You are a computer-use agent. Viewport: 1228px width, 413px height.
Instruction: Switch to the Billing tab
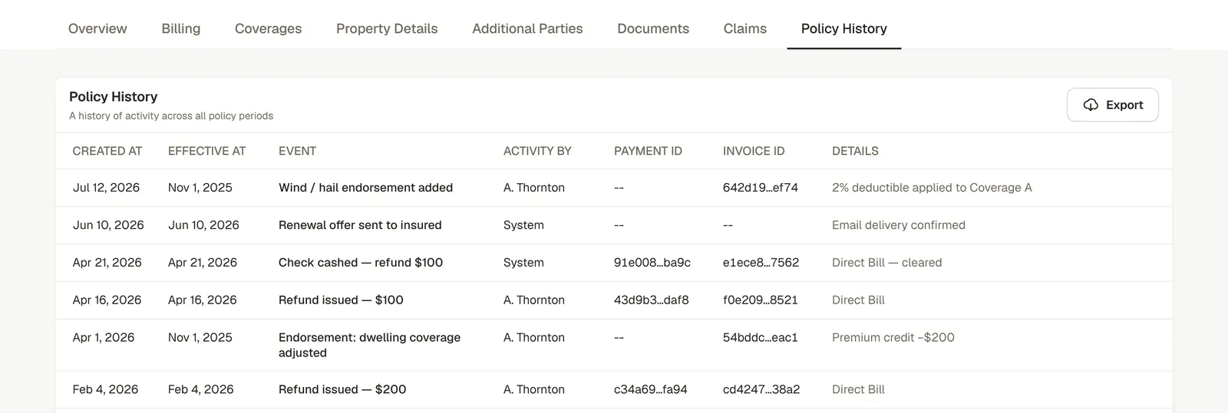pos(181,28)
